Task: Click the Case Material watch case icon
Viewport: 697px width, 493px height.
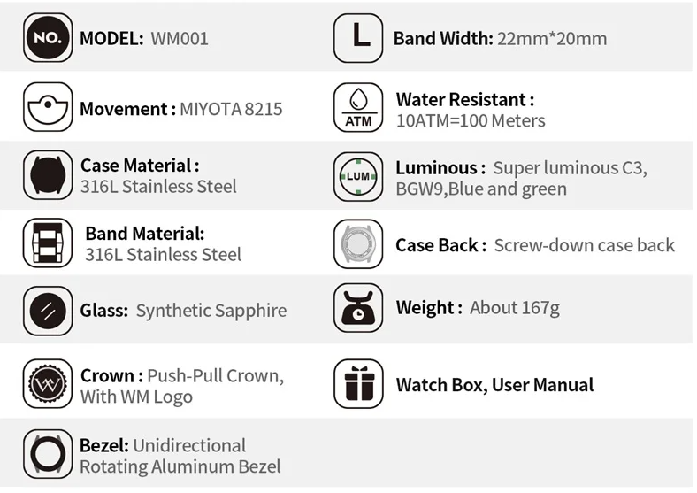Action: pyautogui.click(x=48, y=175)
